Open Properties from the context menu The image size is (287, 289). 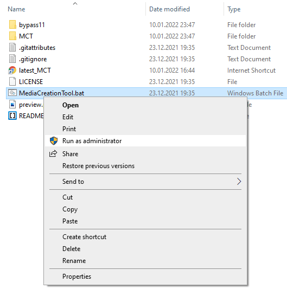point(76,277)
